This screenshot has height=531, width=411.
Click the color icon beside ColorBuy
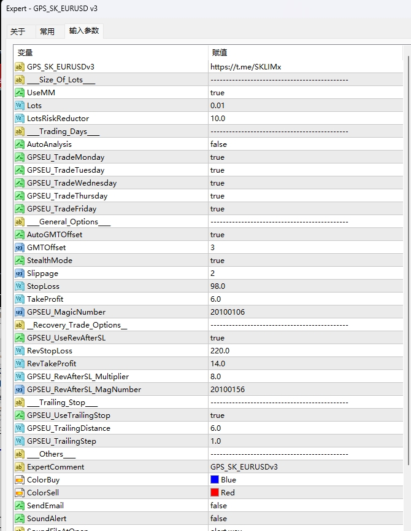[20, 480]
